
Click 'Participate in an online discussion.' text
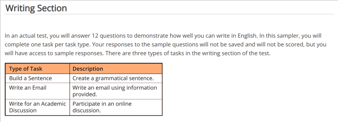point(102,107)
